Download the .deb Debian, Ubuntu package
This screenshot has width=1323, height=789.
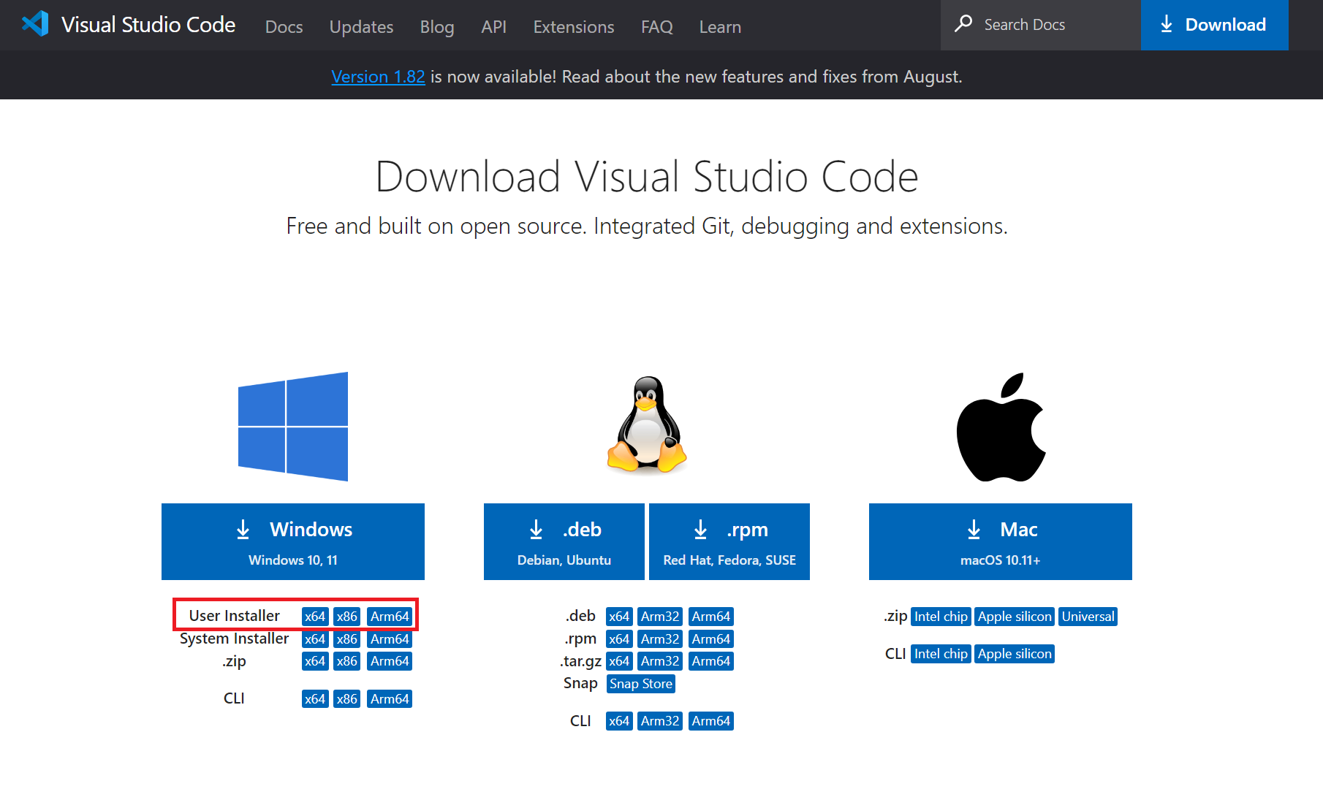click(564, 541)
